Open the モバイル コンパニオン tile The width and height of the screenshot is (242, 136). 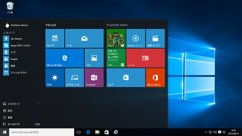tap(74, 78)
